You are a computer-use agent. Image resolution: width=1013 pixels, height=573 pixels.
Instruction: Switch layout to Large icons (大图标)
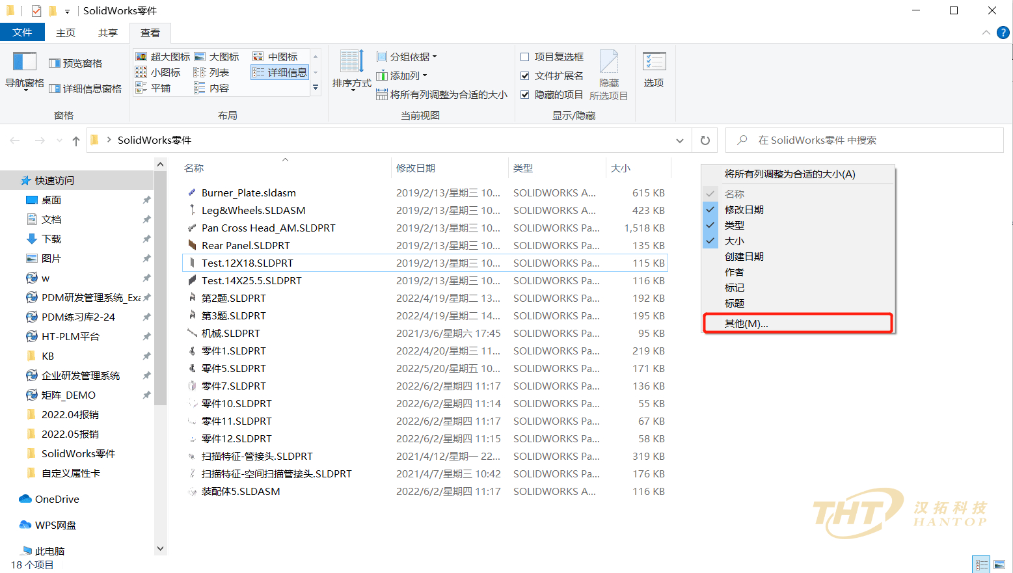[217, 57]
